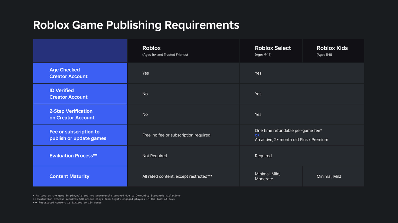The width and height of the screenshot is (398, 223).
Task: Click 'One time refundable per-game fee*'
Action: click(289, 130)
